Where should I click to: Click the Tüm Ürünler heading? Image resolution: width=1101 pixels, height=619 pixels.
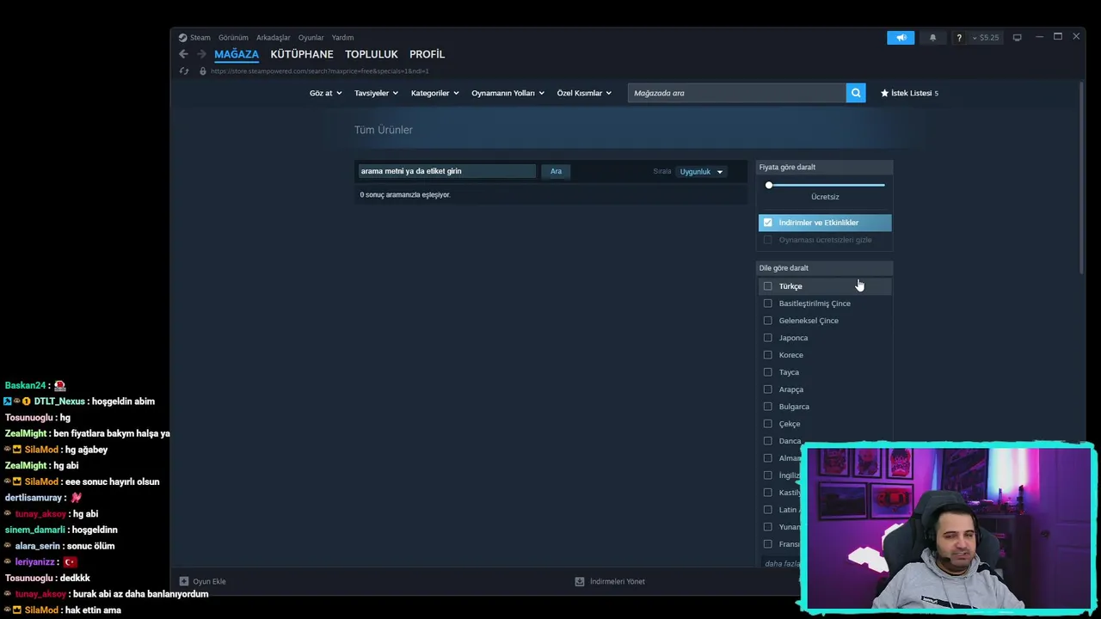384,130
